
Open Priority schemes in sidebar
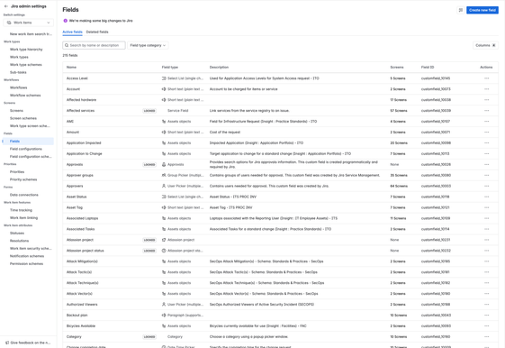click(x=23, y=179)
